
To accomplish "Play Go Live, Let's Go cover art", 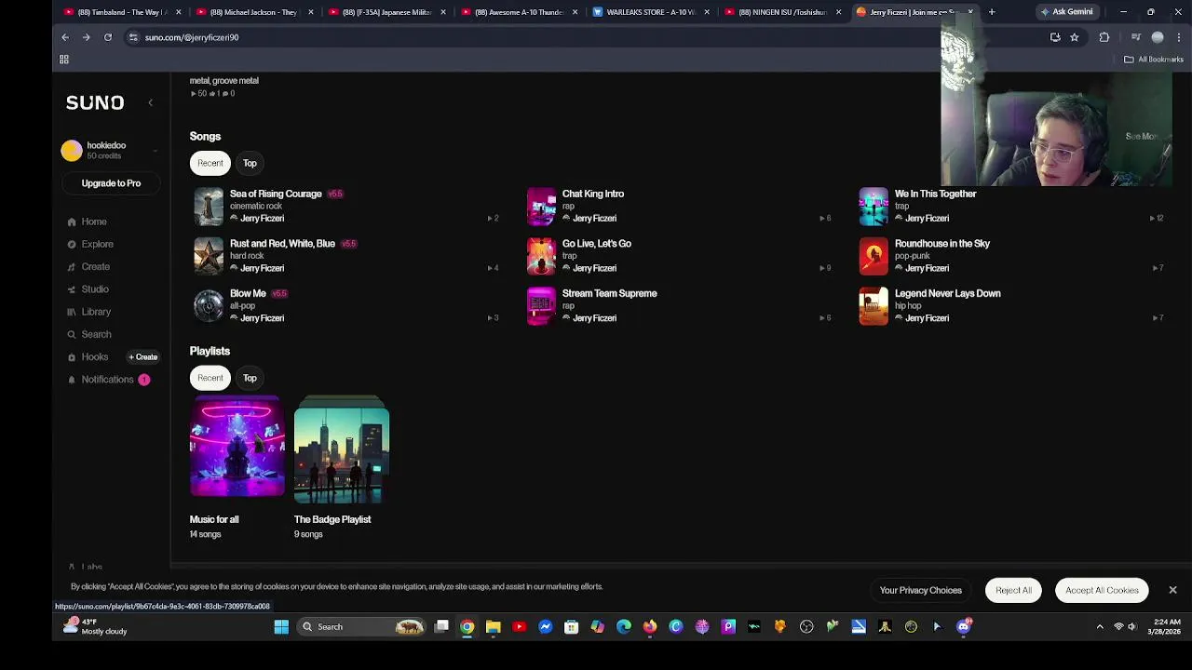I will pos(541,256).
